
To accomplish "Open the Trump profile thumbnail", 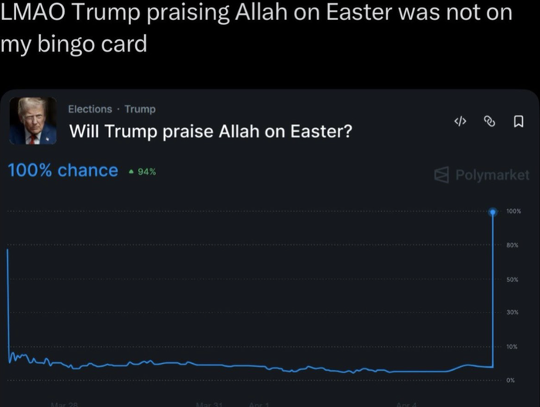I will click(x=32, y=121).
